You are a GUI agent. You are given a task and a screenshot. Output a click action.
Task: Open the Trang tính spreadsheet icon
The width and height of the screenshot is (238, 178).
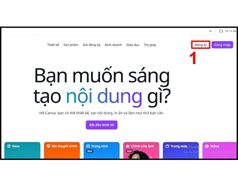click(88, 146)
